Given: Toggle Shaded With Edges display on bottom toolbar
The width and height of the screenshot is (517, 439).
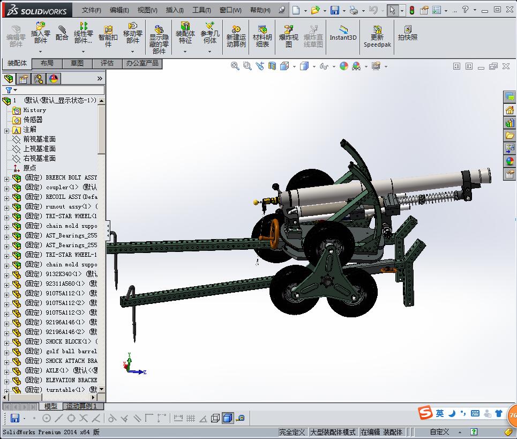Looking at the screenshot, I should pos(228,418).
